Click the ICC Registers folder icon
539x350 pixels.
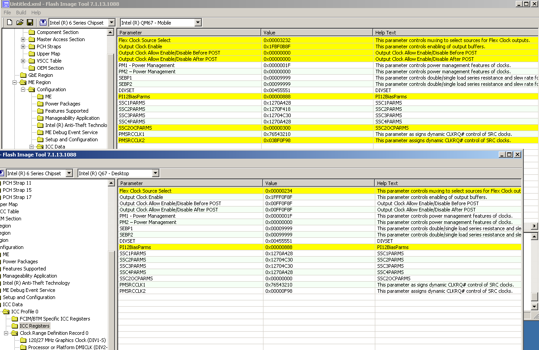coord(15,326)
